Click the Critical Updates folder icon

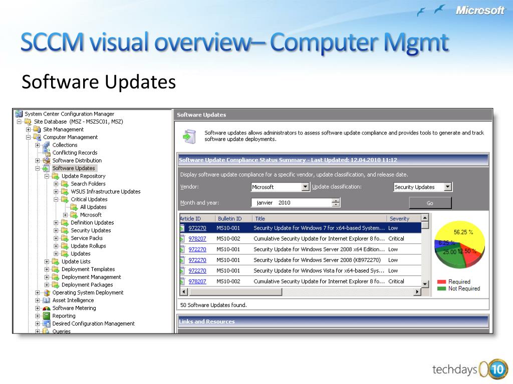coord(65,199)
